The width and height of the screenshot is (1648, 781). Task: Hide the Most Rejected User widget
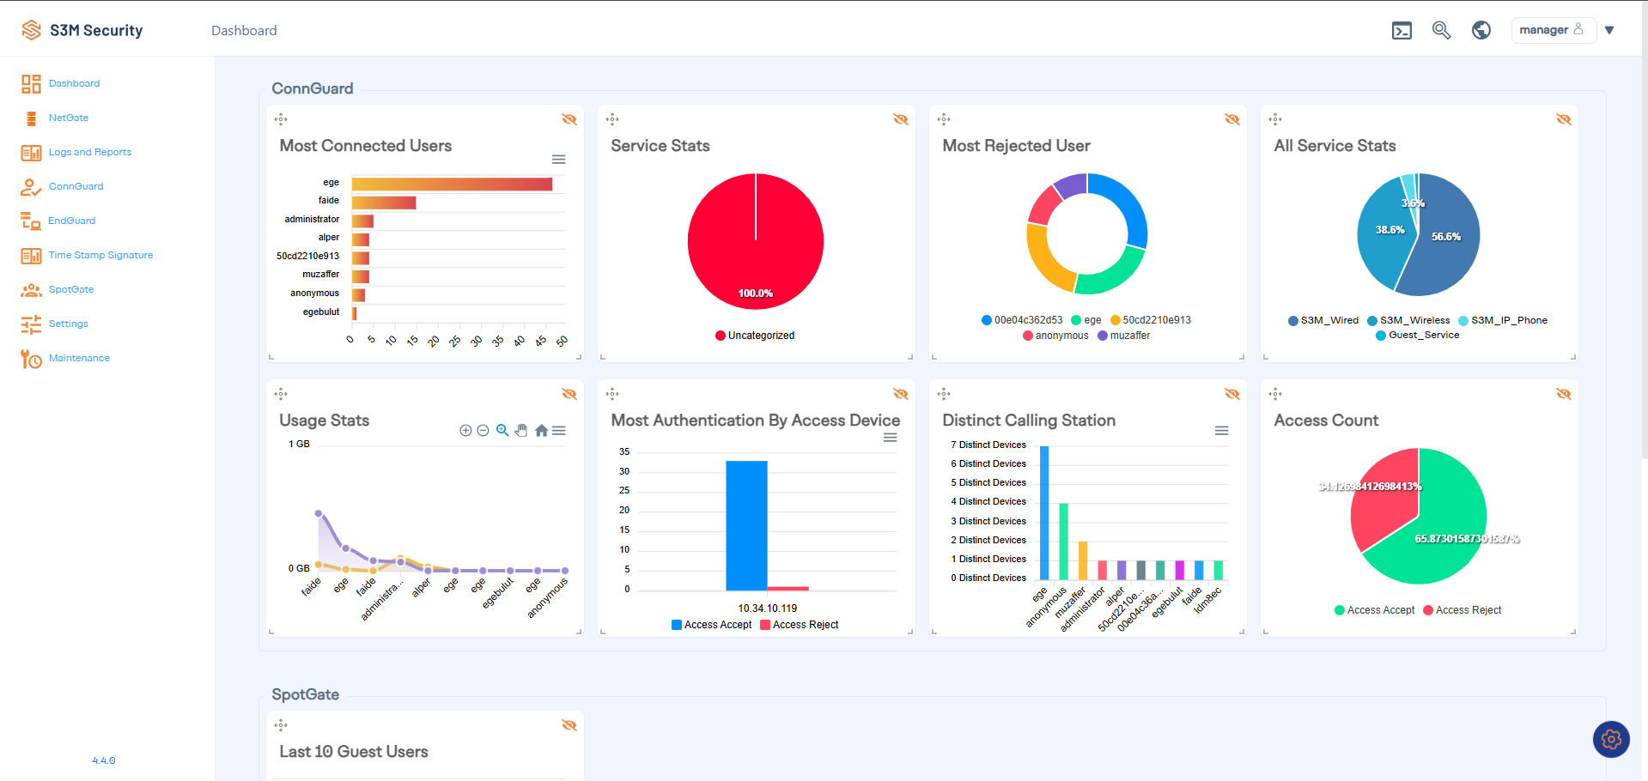(x=1232, y=119)
